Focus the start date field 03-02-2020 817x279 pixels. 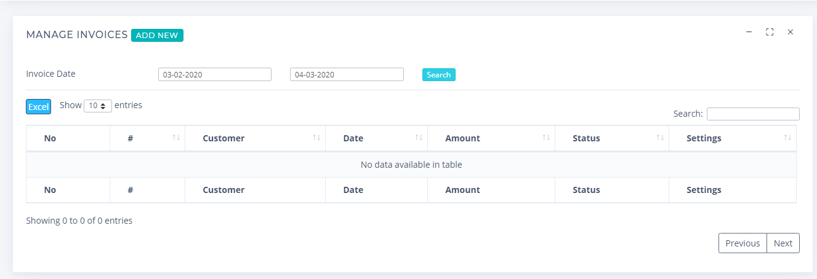tap(215, 74)
